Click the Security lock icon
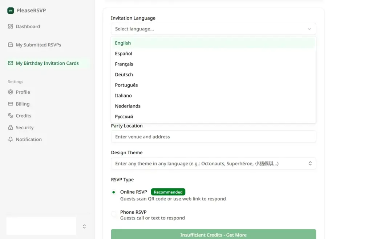This screenshot has width=372, height=239. point(10,127)
